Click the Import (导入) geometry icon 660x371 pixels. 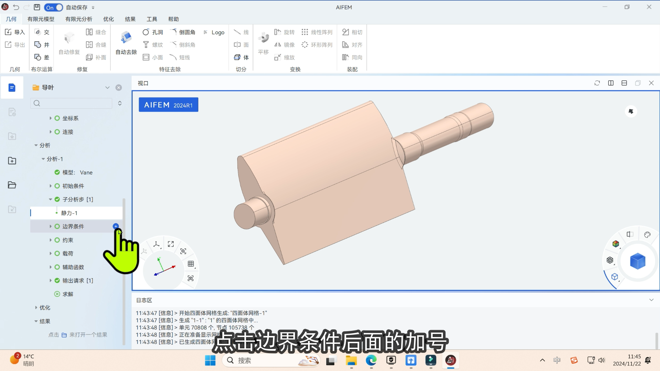pos(9,32)
